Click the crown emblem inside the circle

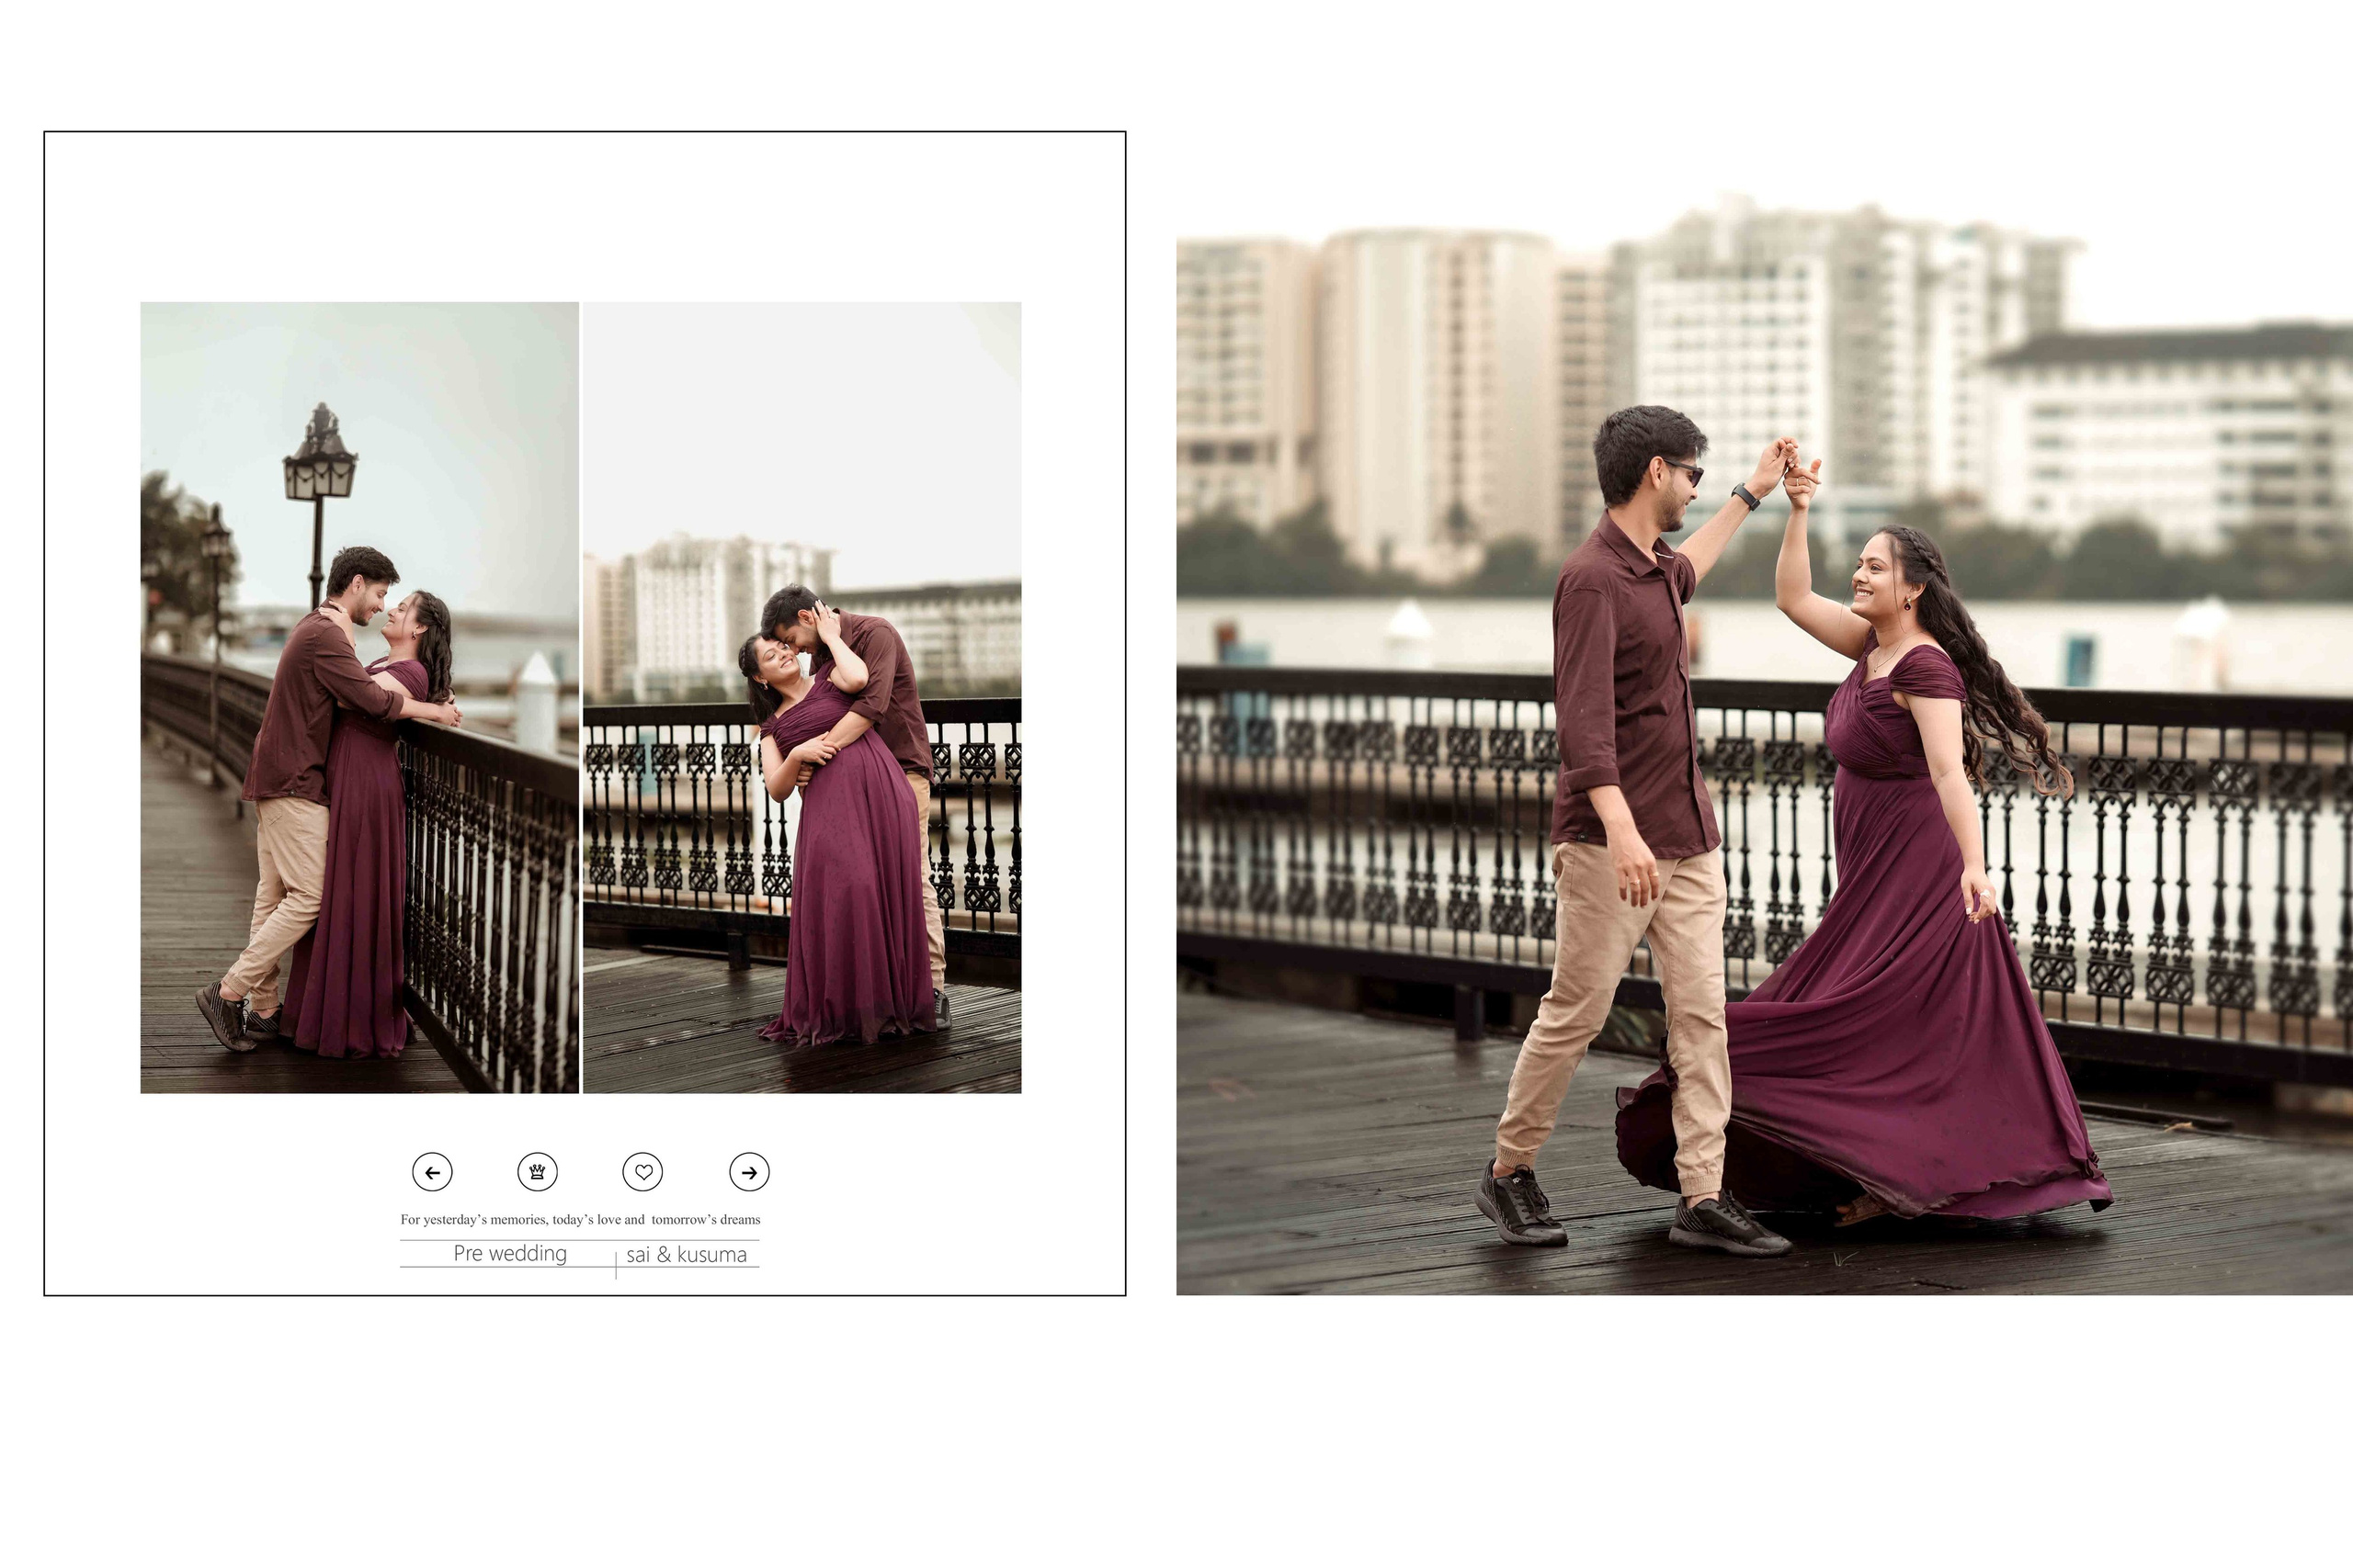(539, 1172)
